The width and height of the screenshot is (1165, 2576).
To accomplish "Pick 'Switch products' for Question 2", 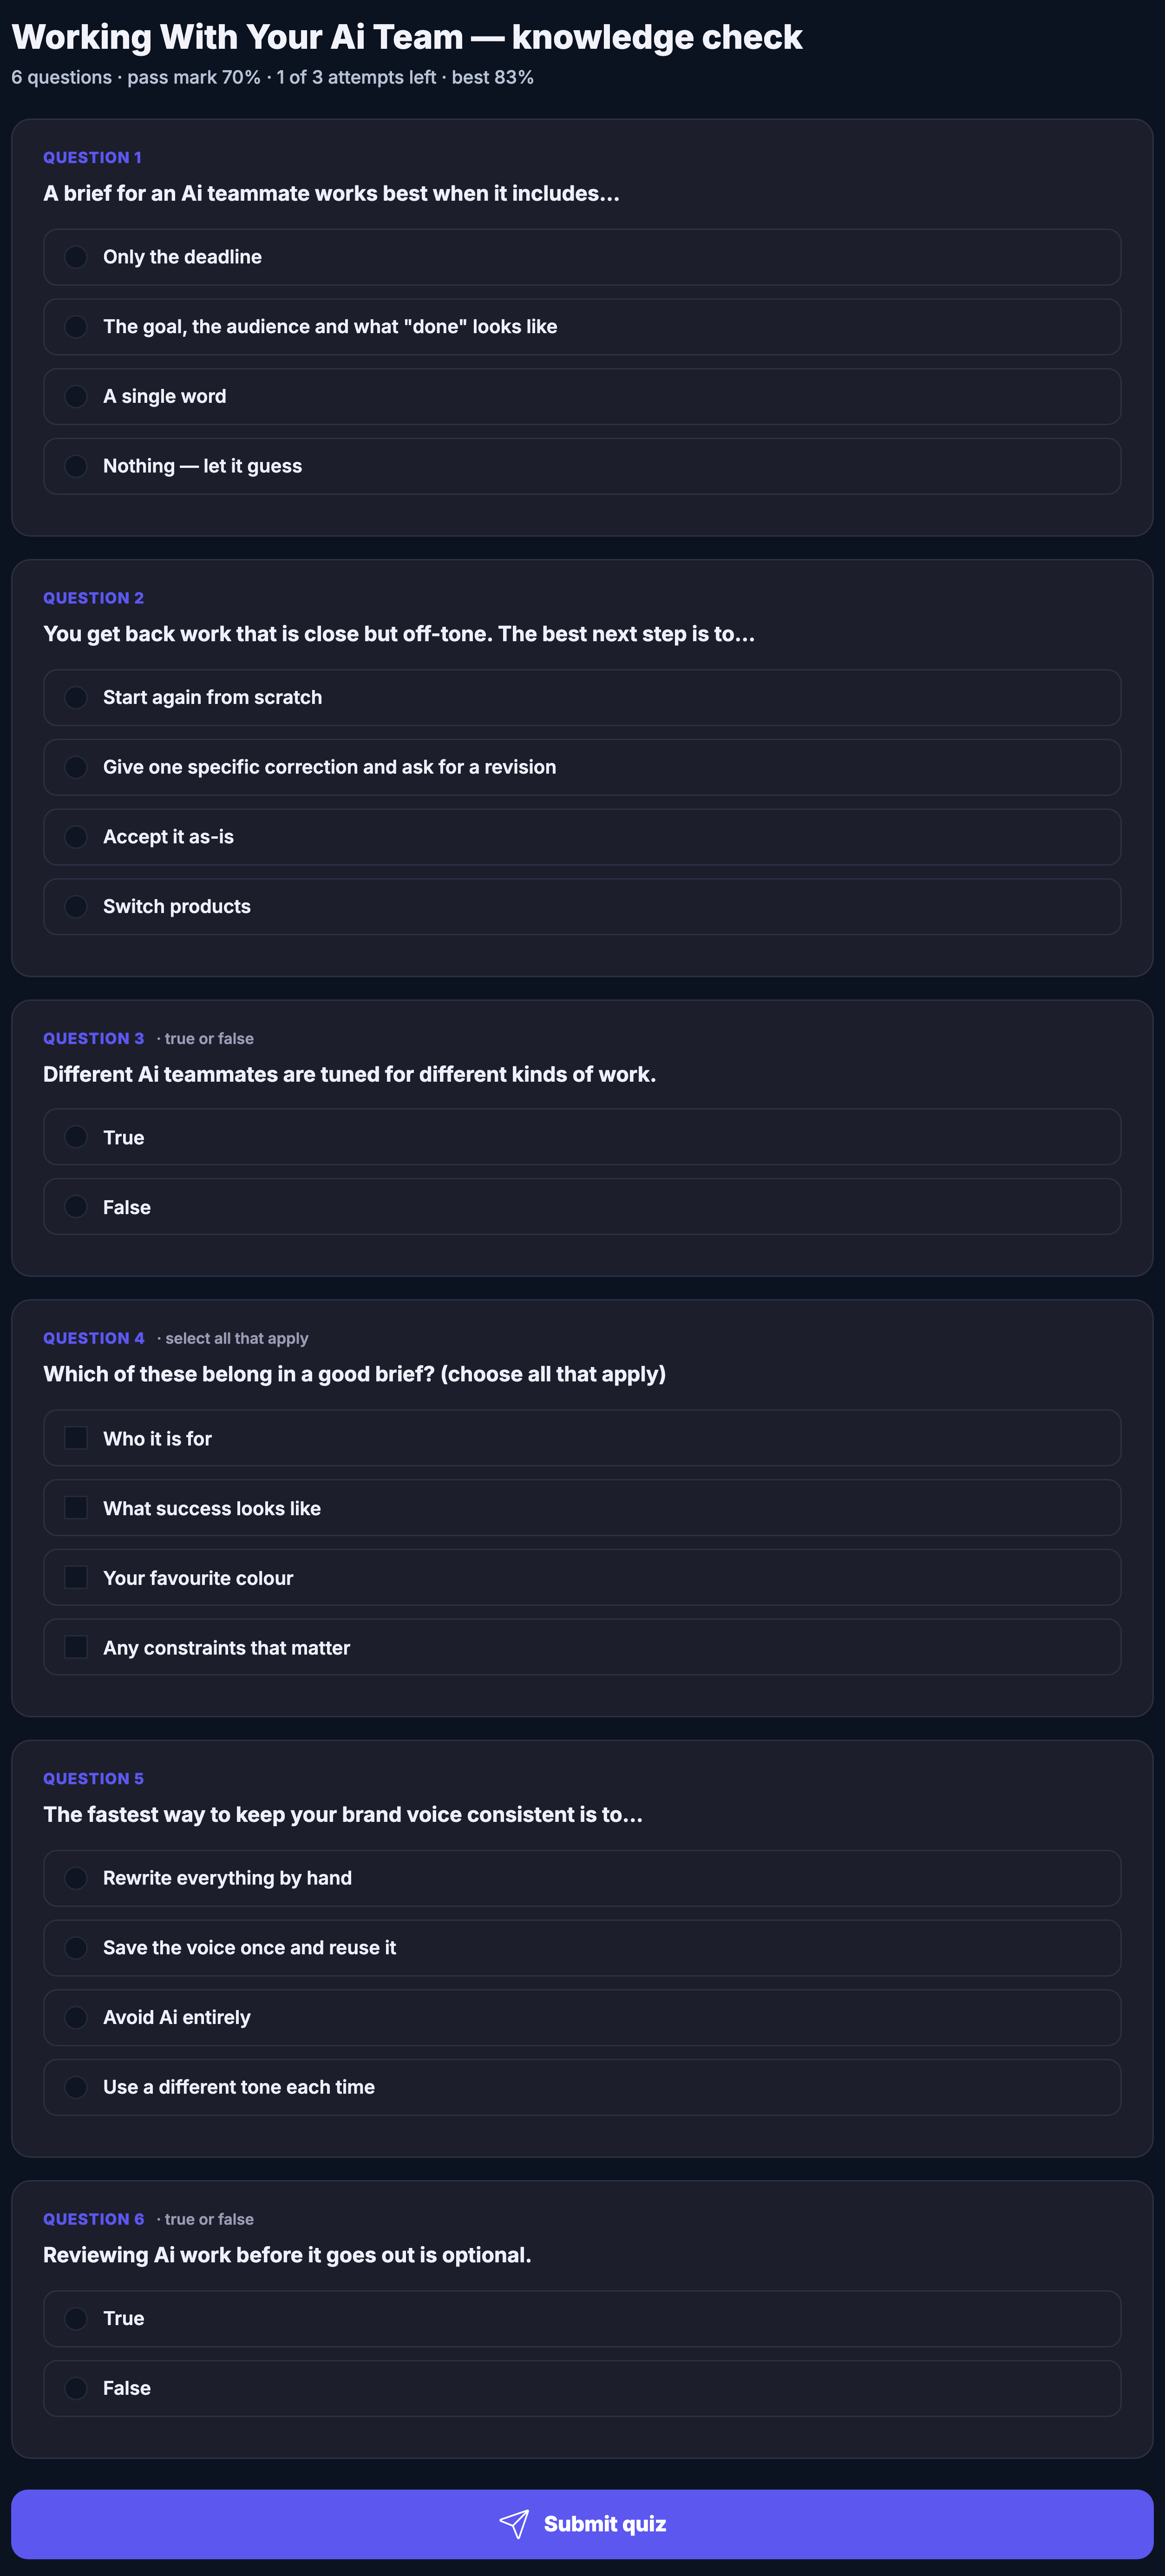I will pos(582,907).
